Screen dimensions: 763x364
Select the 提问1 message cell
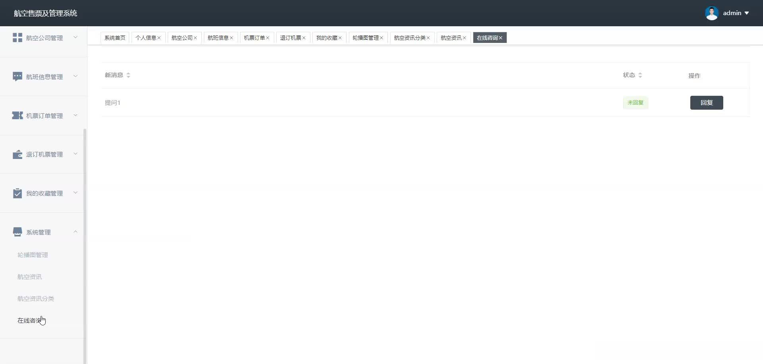pyautogui.click(x=112, y=103)
